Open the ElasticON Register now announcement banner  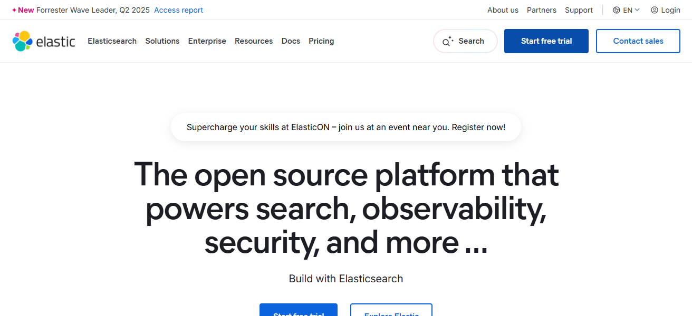345,127
